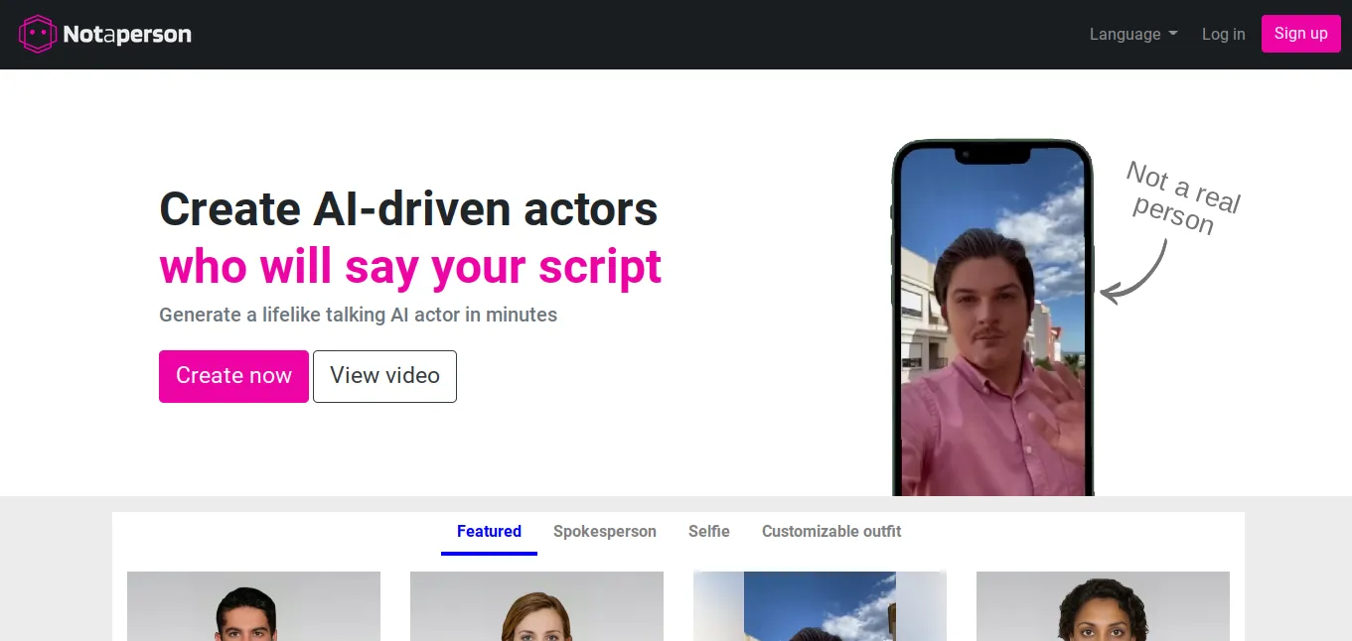The image size is (1352, 641).
Task: Stay on the Featured tab
Action: pos(488,531)
